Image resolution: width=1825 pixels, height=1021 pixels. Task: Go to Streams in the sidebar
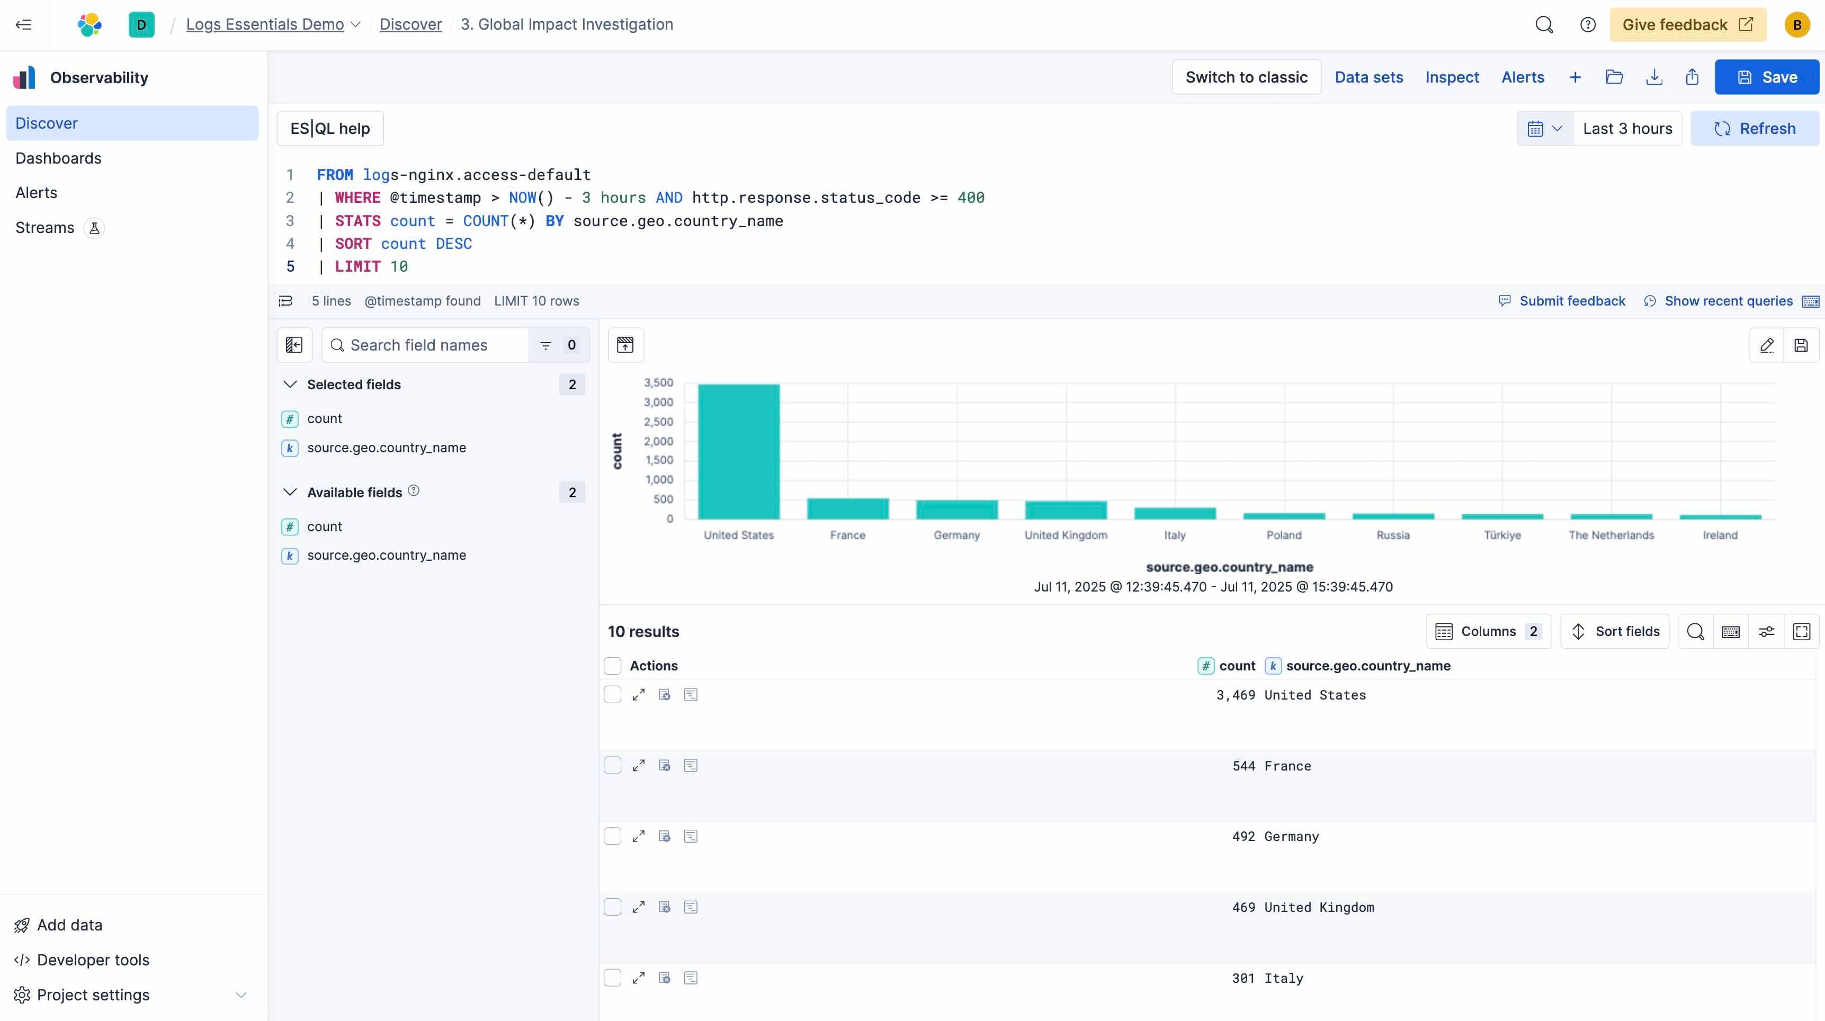click(x=44, y=227)
